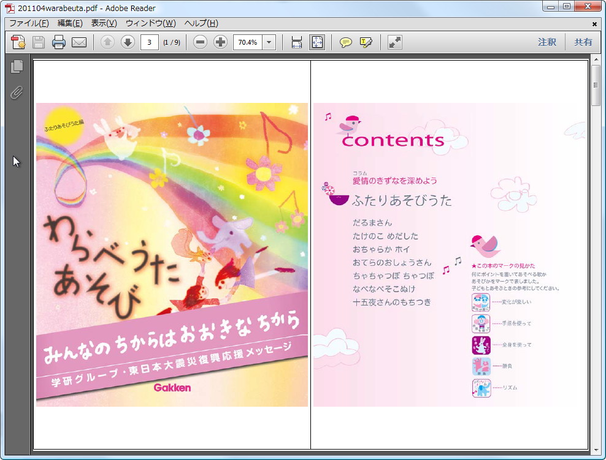Click the 勝負 mark icon

(x=481, y=366)
